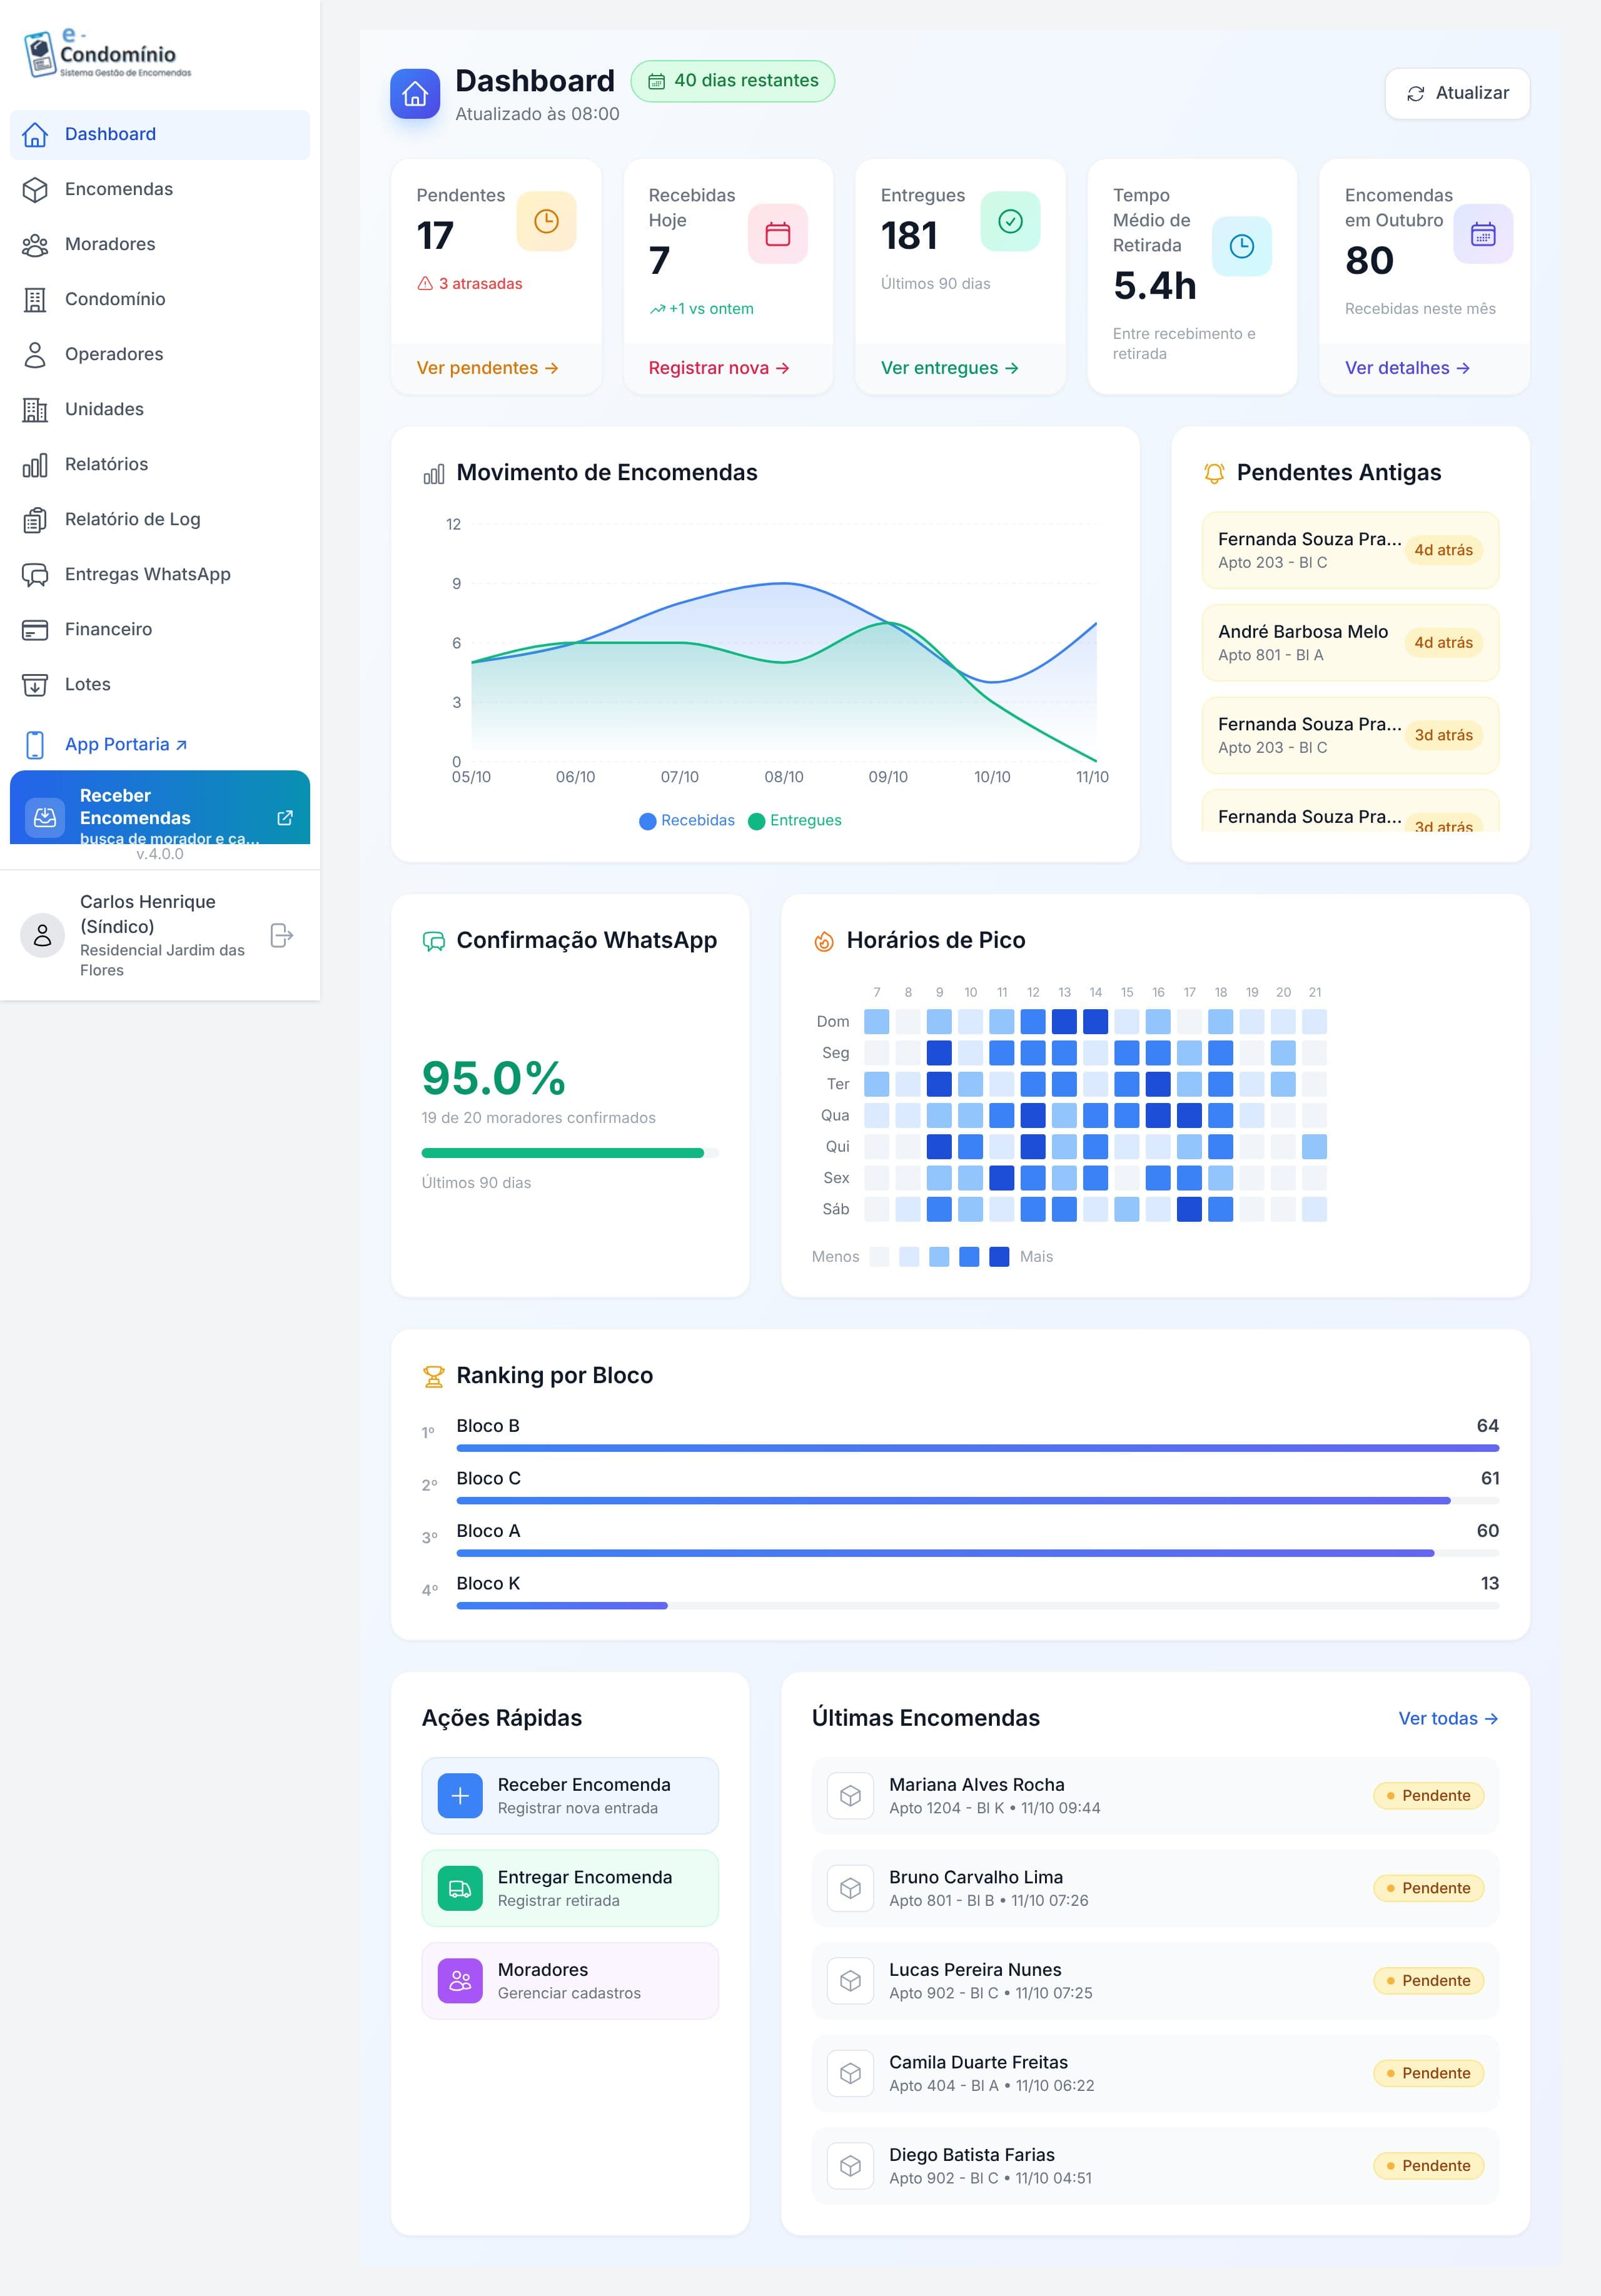This screenshot has height=2296, width=1601.
Task: Open André Barbosa Melo pending card
Action: [1350, 643]
